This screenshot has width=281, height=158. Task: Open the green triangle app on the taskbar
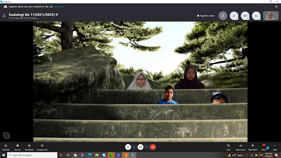pos(111,155)
